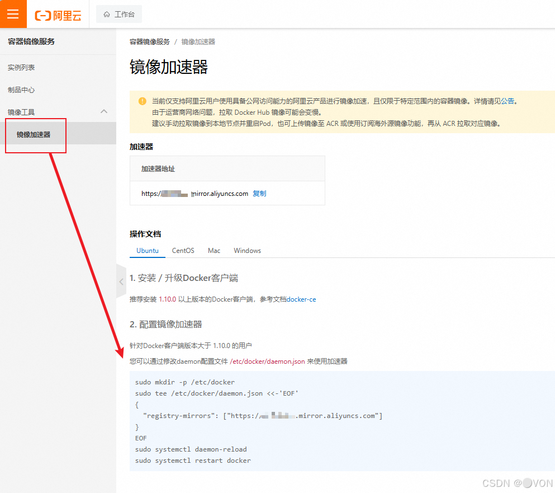Click the 'sudo tee /etc/docker/daemon.json' line
This screenshot has width=555, height=493.
coord(217,393)
